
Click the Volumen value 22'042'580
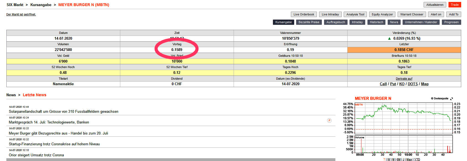click(63, 50)
